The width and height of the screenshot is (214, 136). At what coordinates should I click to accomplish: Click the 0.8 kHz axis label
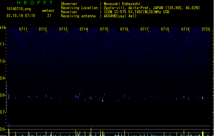click(3, 95)
